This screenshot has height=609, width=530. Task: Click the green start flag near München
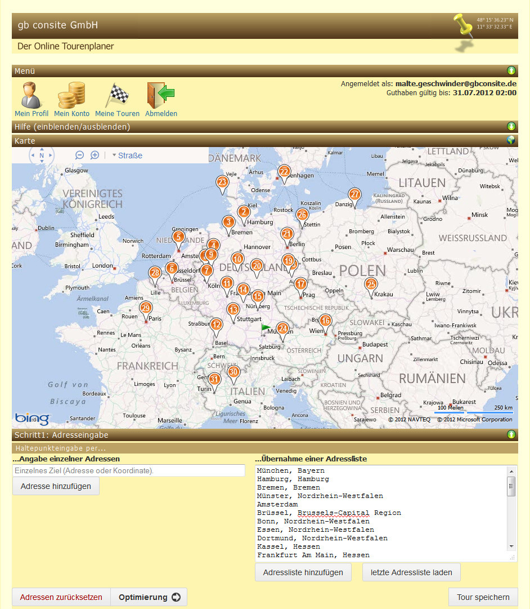point(266,327)
